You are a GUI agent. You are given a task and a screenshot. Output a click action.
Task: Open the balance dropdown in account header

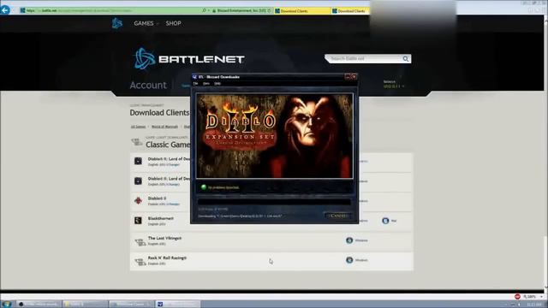click(x=394, y=86)
